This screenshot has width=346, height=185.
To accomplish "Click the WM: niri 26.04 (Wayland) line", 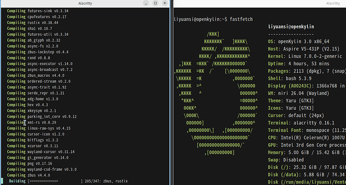I will [x=299, y=93].
